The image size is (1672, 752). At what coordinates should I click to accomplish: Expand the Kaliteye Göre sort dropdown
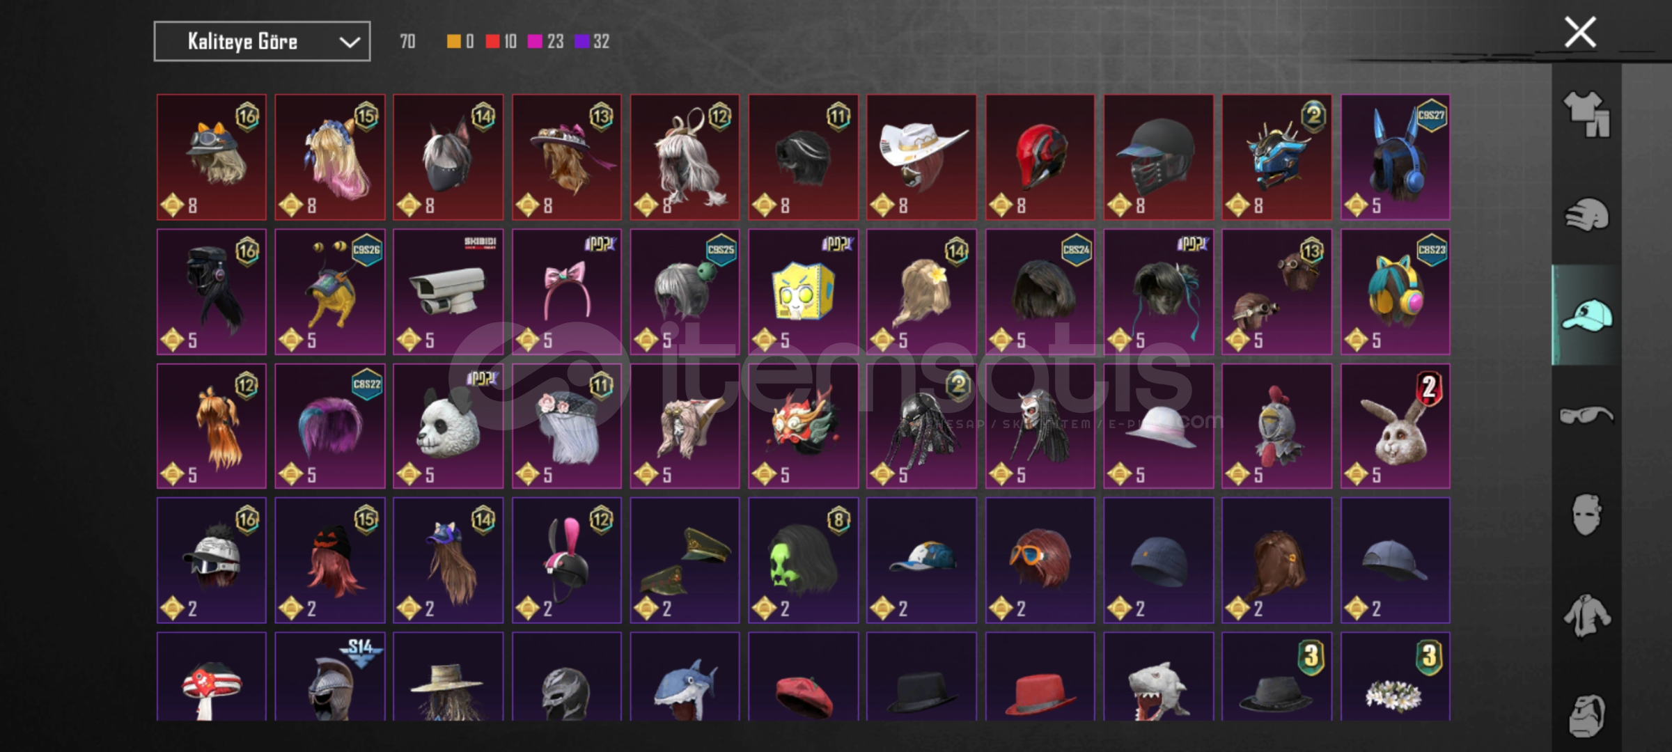262,42
